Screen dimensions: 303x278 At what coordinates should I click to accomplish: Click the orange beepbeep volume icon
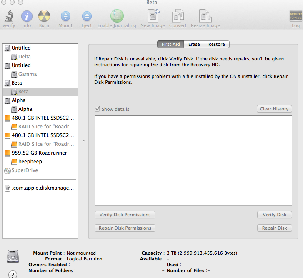tap(14, 162)
